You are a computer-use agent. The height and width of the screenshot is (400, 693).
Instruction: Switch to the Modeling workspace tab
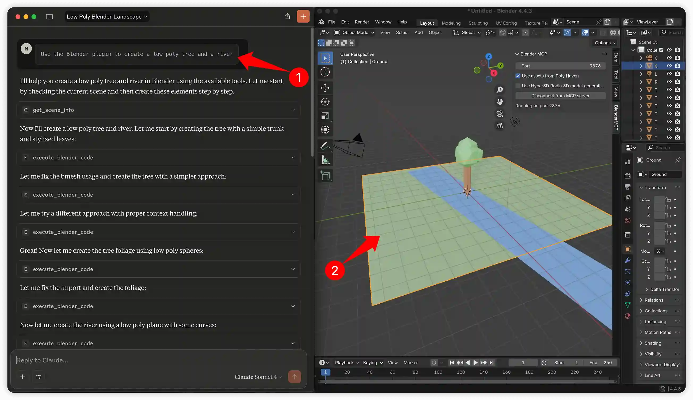pyautogui.click(x=451, y=23)
